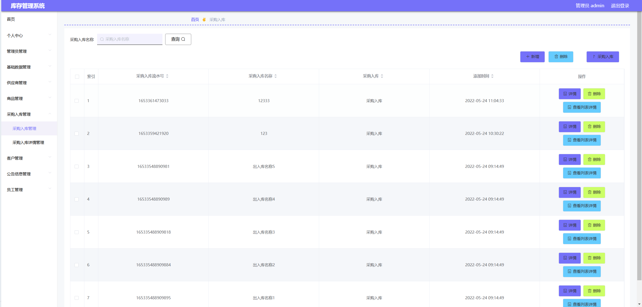Toggle the select-all header checkbox
Viewport: 642px width, 307px height.
point(77,77)
